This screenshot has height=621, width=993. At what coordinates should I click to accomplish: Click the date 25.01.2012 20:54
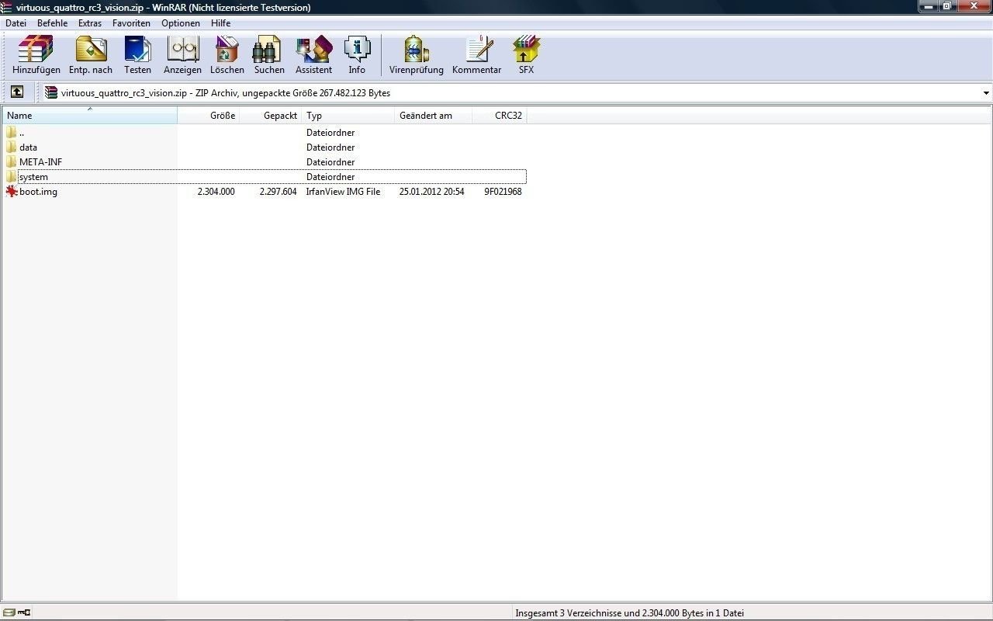pyautogui.click(x=431, y=192)
